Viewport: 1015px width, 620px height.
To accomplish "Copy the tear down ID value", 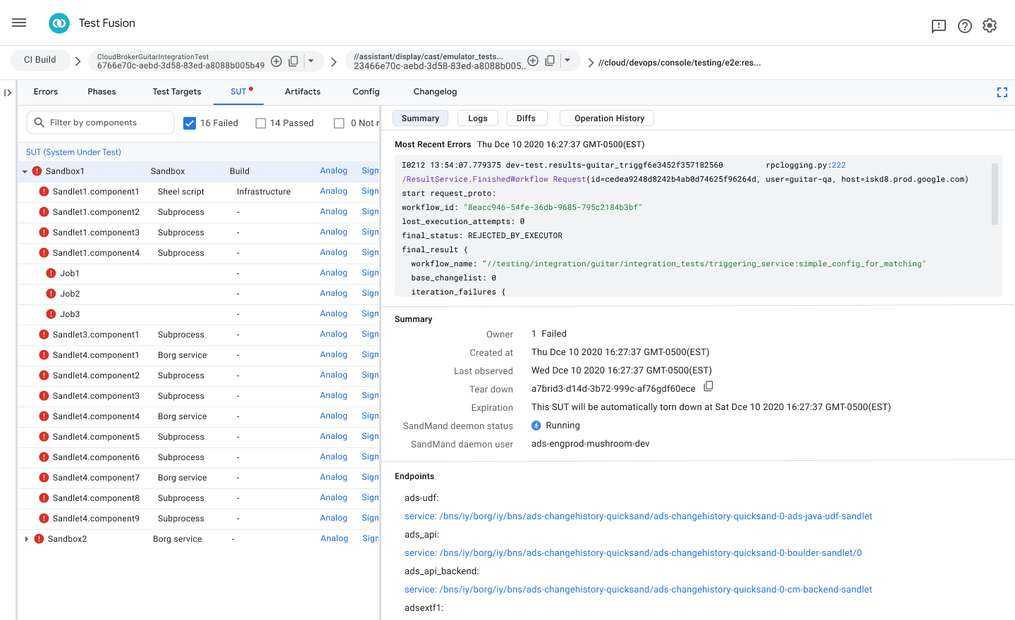I will click(708, 386).
